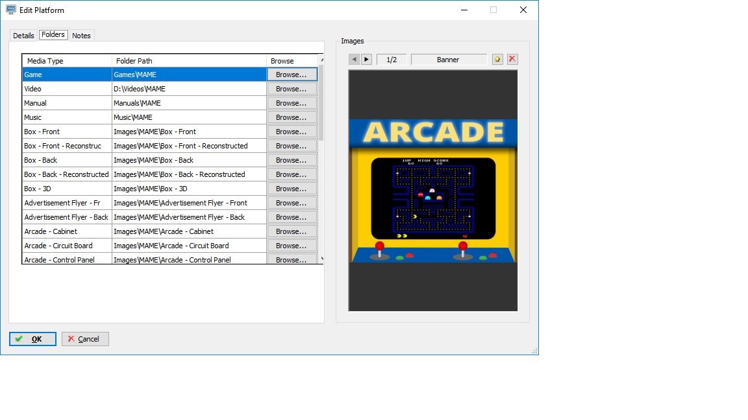Switch to the Details tab
The height and width of the screenshot is (420, 748).
23,36
